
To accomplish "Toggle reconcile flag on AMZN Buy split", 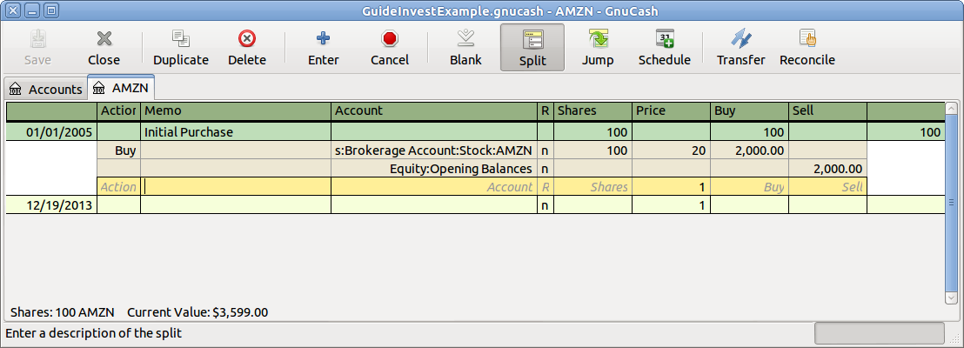I will pos(546,151).
